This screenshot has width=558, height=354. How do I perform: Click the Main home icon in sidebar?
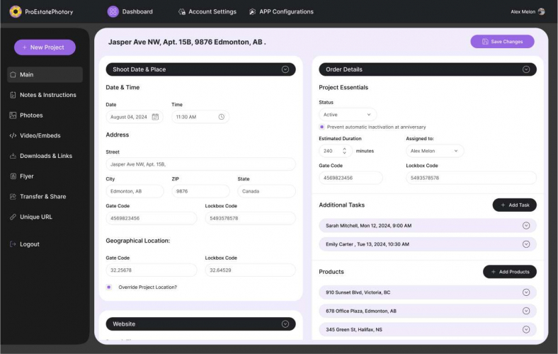pyautogui.click(x=13, y=75)
